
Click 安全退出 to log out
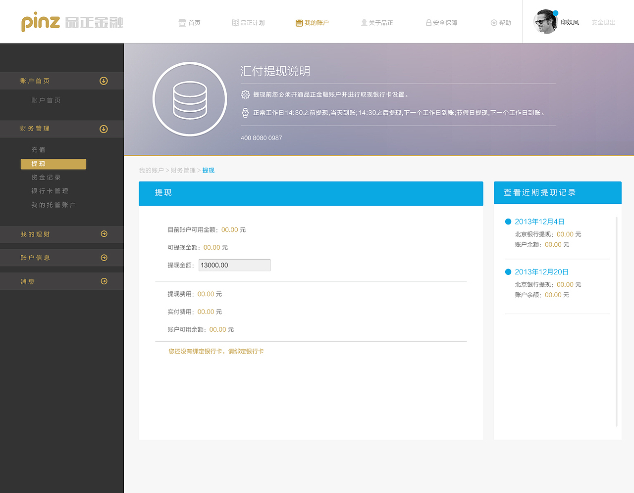coord(603,22)
